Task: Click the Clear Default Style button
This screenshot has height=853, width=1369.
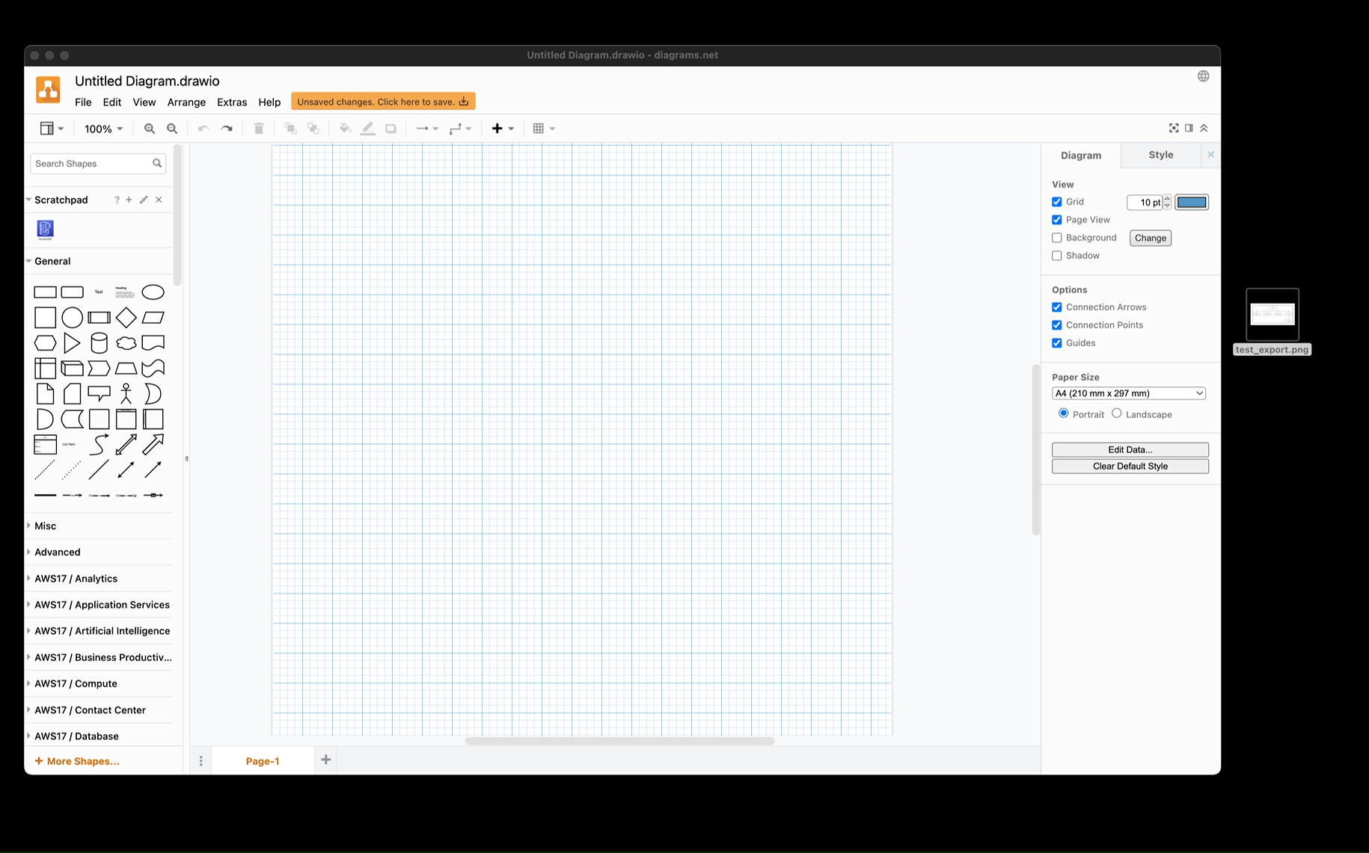Action: [x=1130, y=466]
